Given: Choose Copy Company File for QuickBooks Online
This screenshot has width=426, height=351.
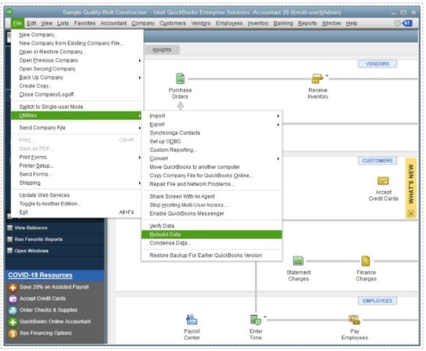Looking at the screenshot, I should click(212, 176).
